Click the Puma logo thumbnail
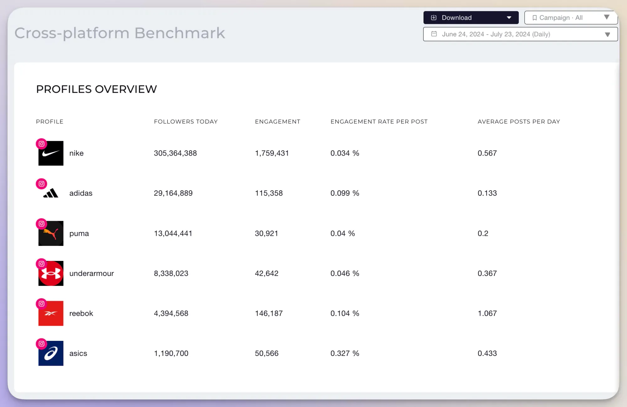This screenshot has width=627, height=407. tap(51, 233)
